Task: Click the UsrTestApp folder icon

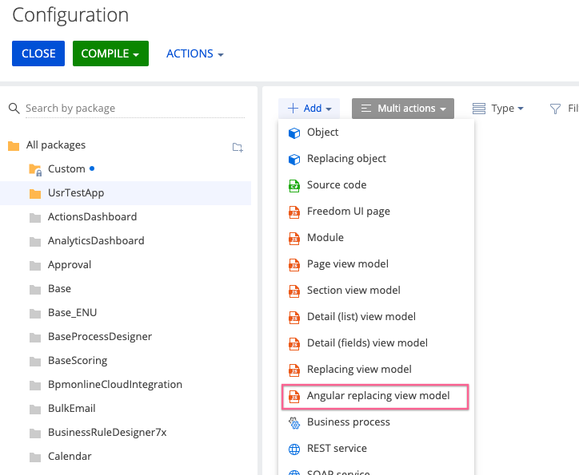Action: click(x=35, y=193)
